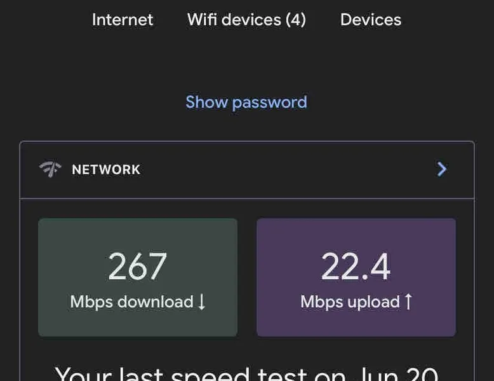494x381 pixels.
Task: Click the 267 download speed number
Action: point(137,266)
